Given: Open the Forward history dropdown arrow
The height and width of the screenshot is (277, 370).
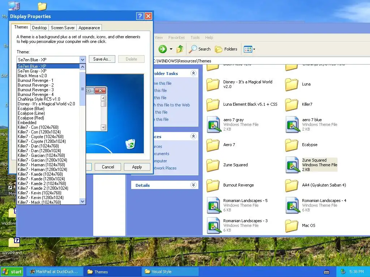Looking at the screenshot, I should click(171, 49).
